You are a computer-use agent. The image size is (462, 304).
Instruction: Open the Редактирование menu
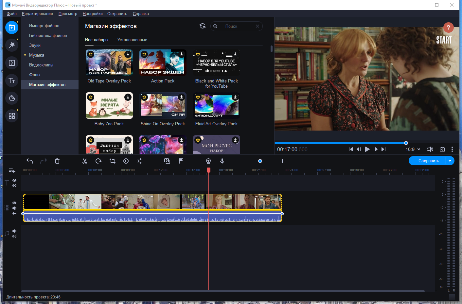[x=37, y=14]
